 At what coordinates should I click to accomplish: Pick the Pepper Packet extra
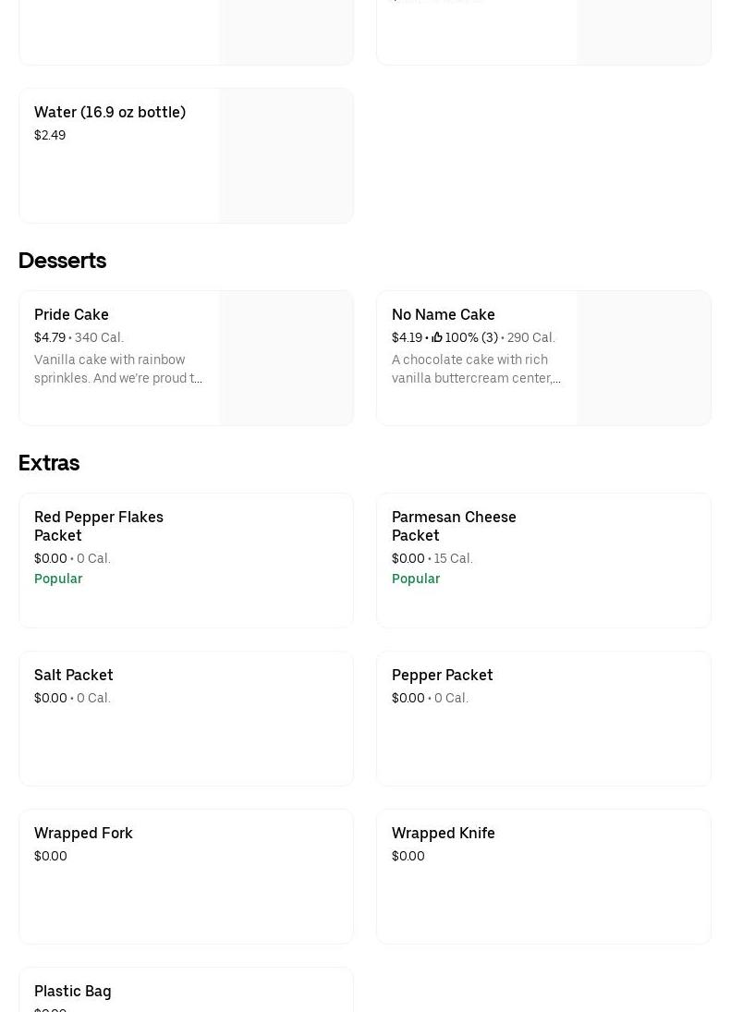tap(443, 676)
